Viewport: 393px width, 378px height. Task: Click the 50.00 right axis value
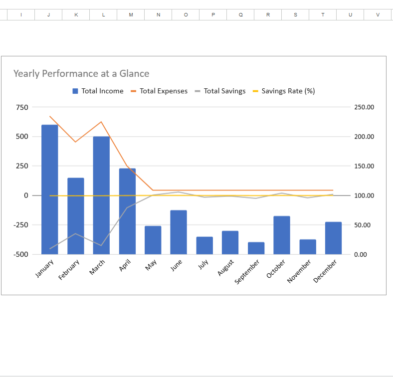(x=363, y=225)
